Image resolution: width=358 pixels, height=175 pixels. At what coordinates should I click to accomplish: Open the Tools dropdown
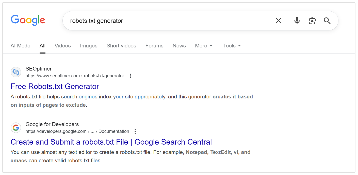coord(231,46)
